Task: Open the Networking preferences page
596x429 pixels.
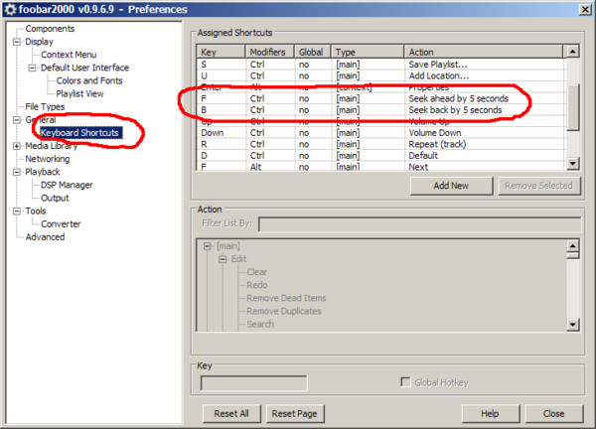Action: coord(48,159)
